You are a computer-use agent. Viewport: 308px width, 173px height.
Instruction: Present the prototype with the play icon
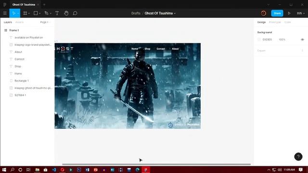click(289, 13)
